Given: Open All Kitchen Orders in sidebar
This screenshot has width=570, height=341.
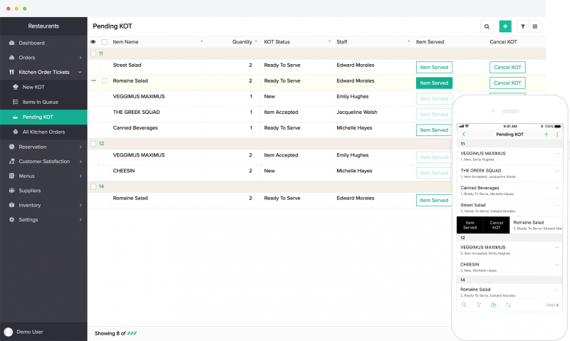Looking at the screenshot, I should click(43, 132).
